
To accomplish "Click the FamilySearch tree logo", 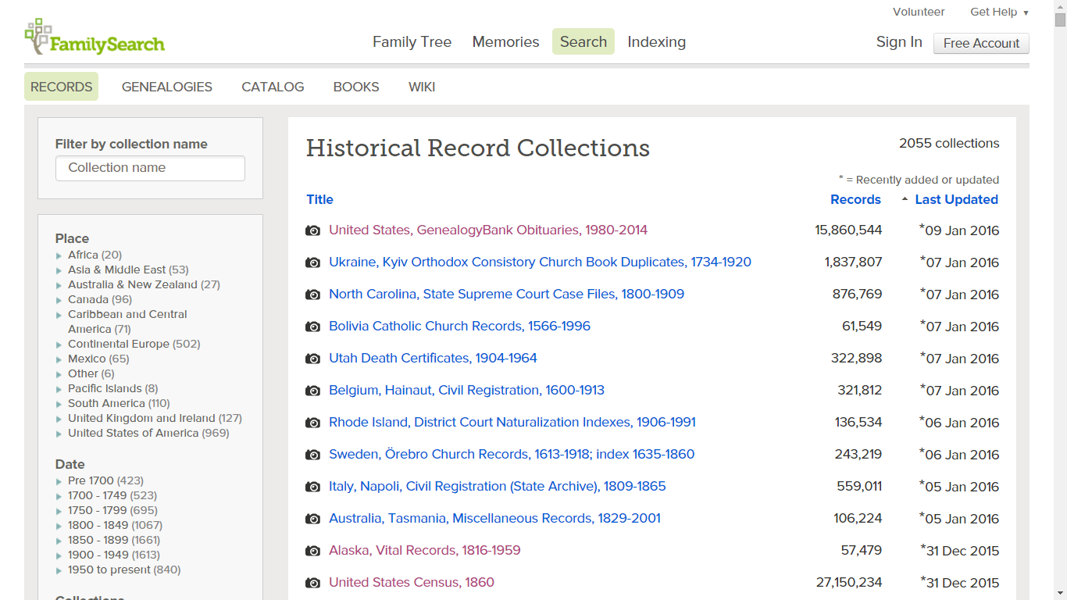I will pyautogui.click(x=95, y=37).
